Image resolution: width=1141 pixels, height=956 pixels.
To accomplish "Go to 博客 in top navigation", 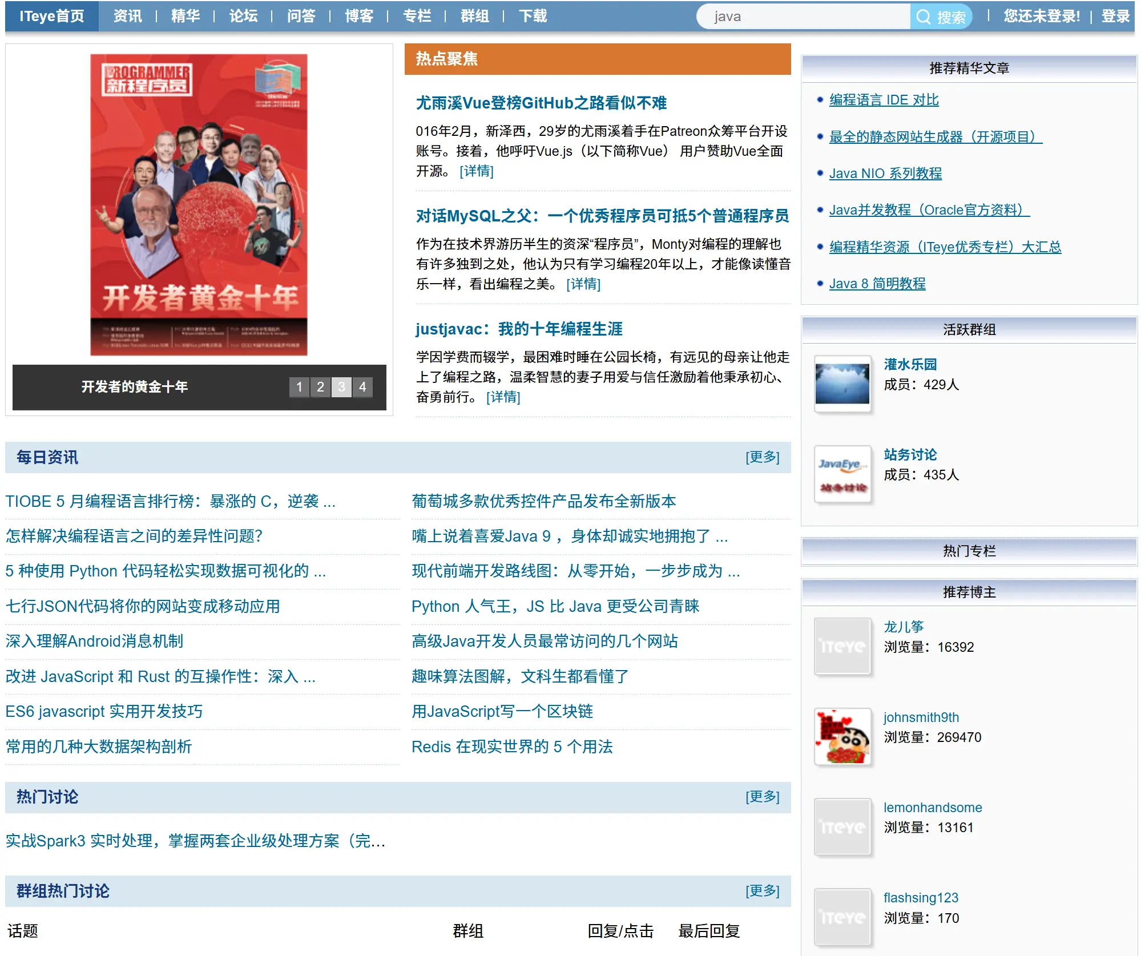I will [x=359, y=16].
